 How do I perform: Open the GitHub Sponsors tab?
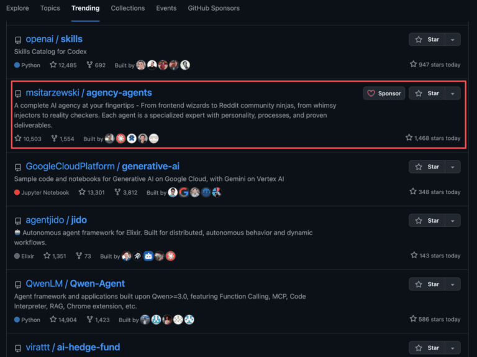(214, 8)
